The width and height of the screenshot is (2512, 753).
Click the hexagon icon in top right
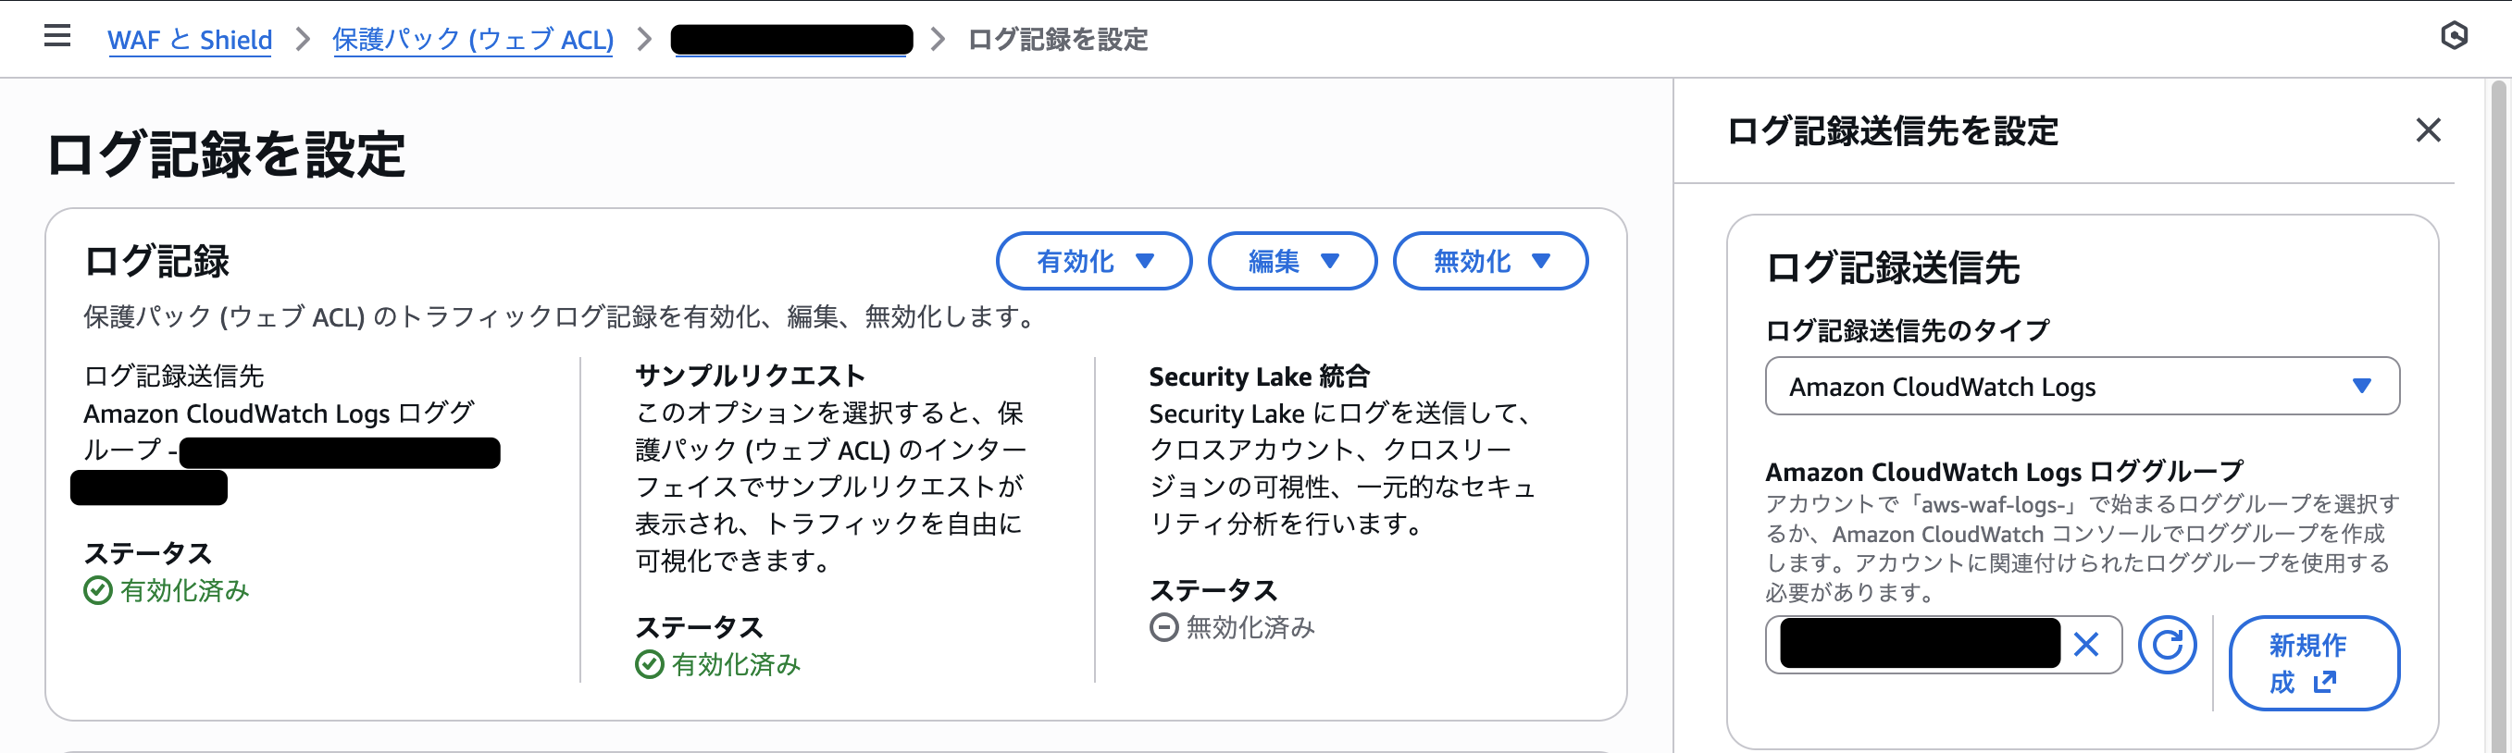tap(2454, 37)
